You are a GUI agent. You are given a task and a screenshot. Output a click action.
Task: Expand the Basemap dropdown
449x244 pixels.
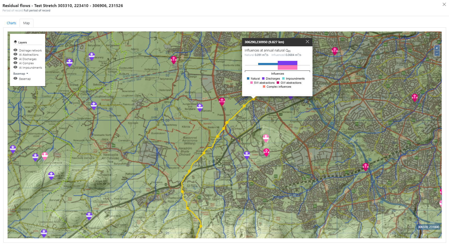pyautogui.click(x=21, y=74)
